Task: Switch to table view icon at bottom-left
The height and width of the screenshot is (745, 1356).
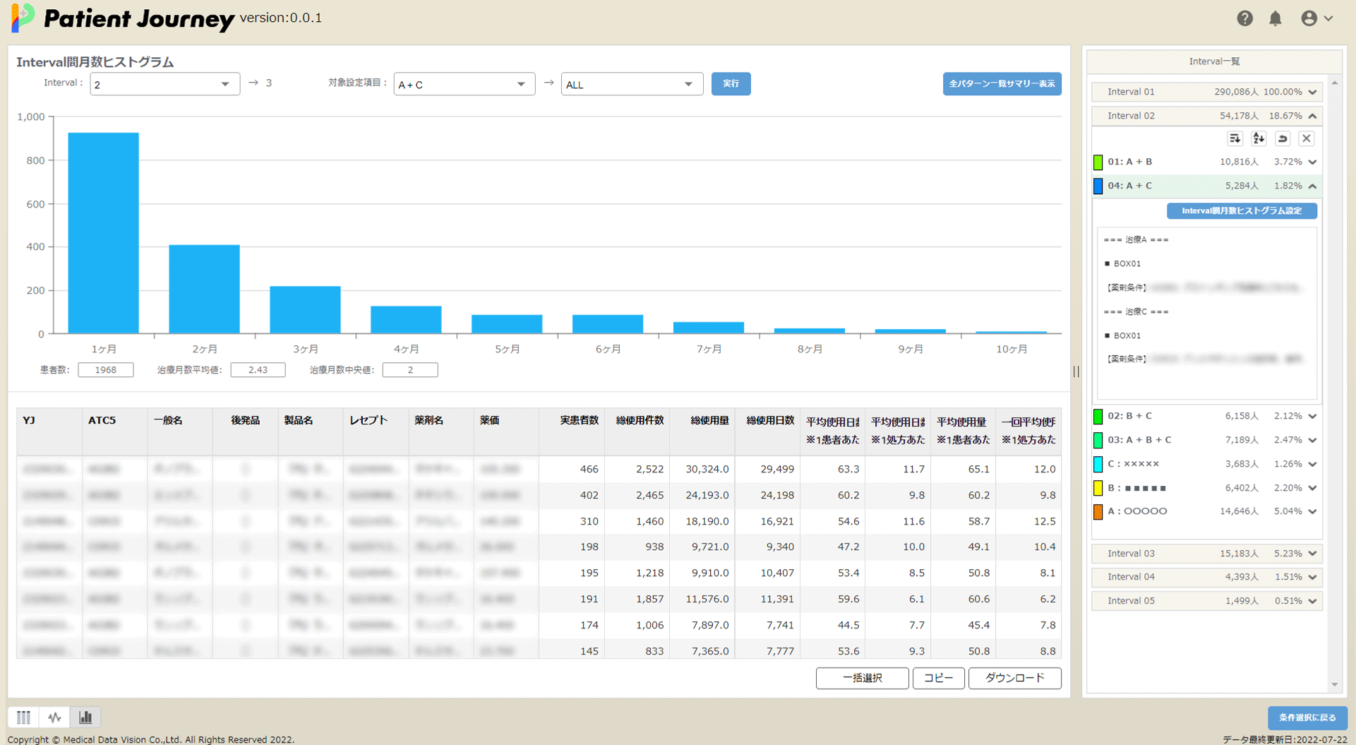Action: point(24,717)
